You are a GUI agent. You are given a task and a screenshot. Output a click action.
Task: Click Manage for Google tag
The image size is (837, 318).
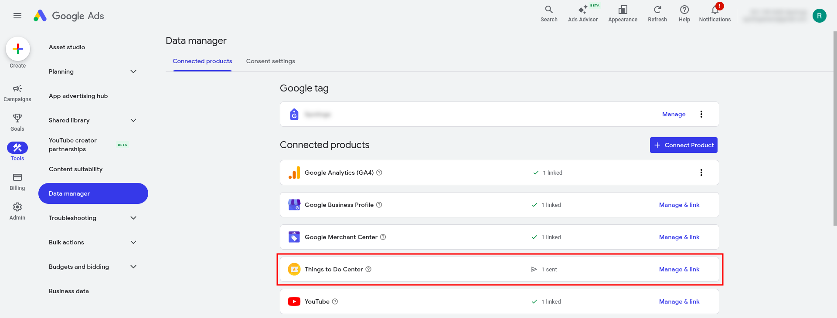[674, 114]
